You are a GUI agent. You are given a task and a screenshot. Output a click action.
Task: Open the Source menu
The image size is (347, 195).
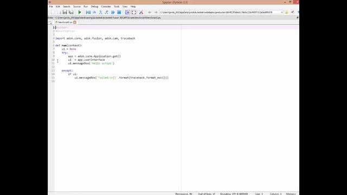[77, 6]
